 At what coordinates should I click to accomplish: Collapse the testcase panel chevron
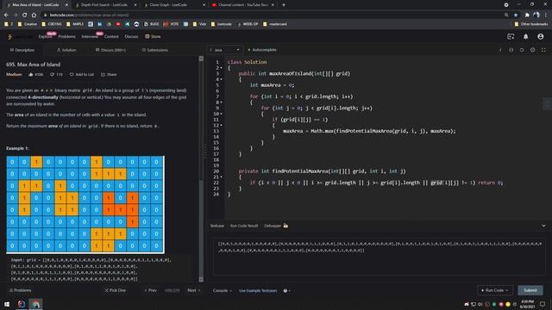tap(543, 226)
